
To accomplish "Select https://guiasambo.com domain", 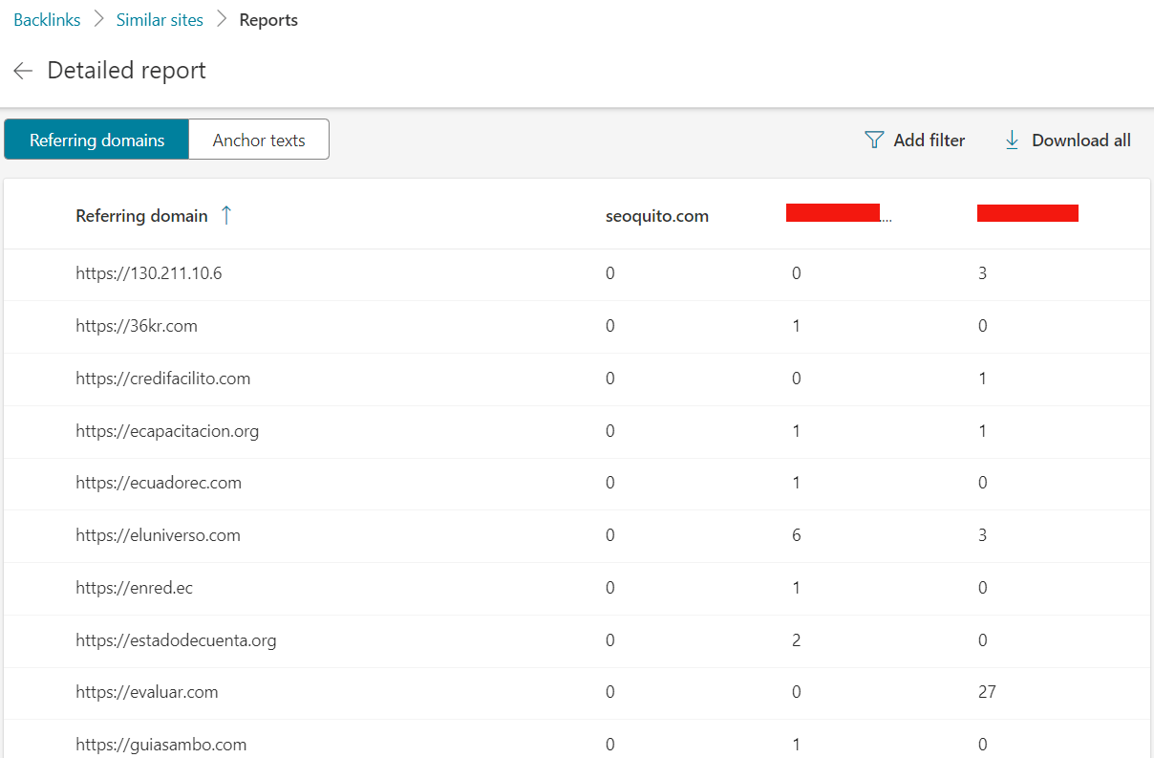I will pyautogui.click(x=161, y=745).
